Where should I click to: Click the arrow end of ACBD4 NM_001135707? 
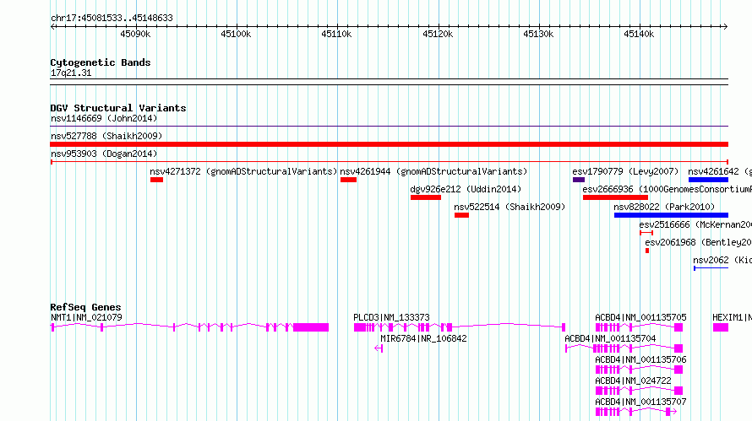coord(673,412)
